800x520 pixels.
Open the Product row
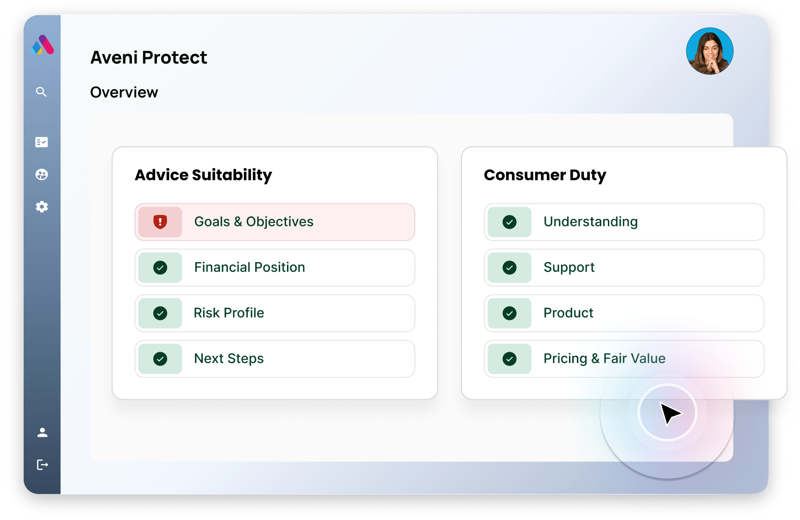[624, 313]
